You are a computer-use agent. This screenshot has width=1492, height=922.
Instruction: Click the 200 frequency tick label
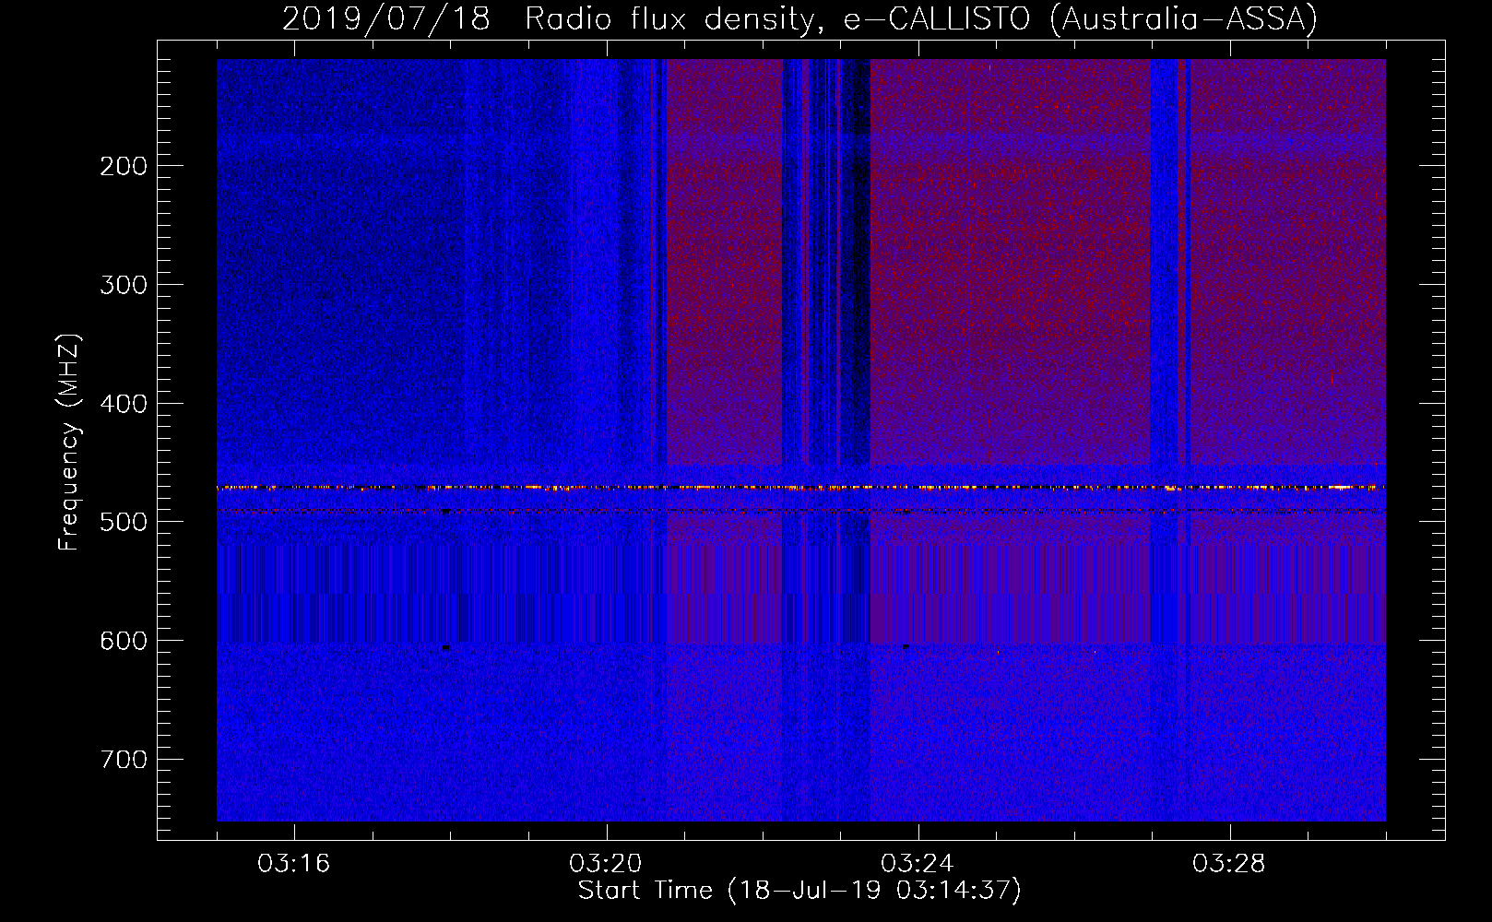click(x=123, y=166)
